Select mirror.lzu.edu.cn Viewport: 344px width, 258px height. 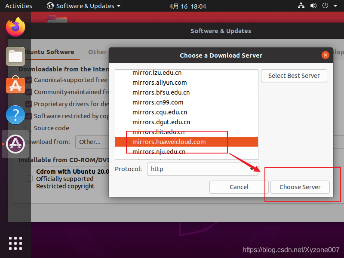[x=187, y=73]
